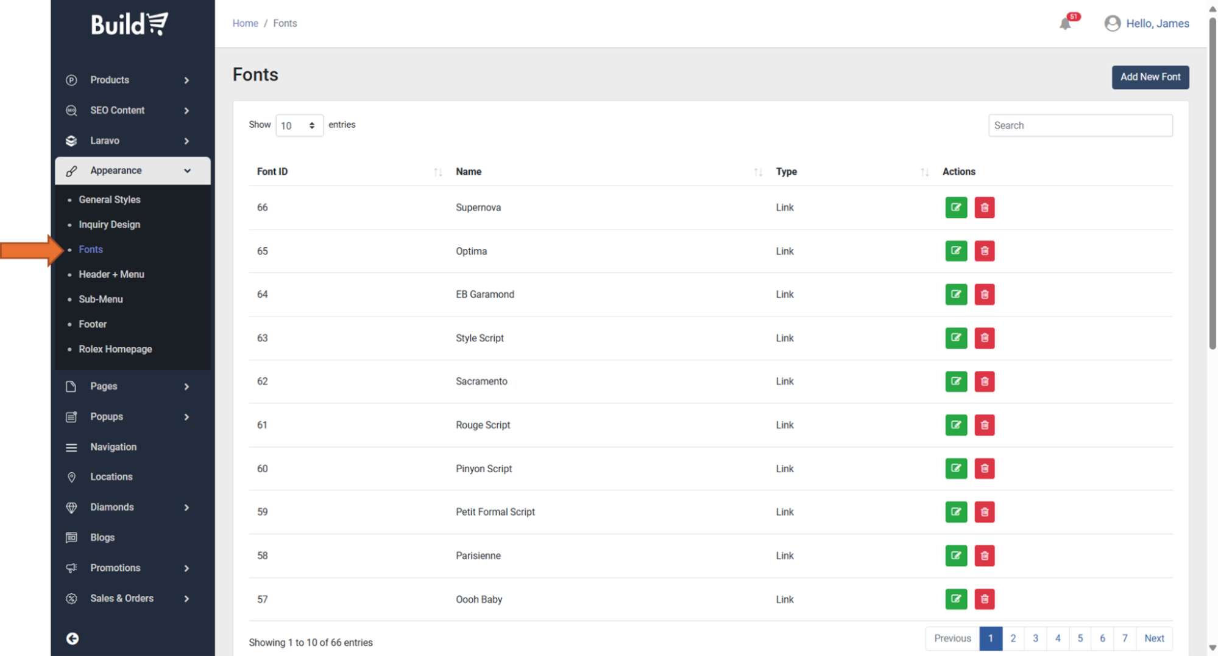This screenshot has height=656, width=1218.
Task: Open the Navigation sidebar item
Action: [113, 447]
